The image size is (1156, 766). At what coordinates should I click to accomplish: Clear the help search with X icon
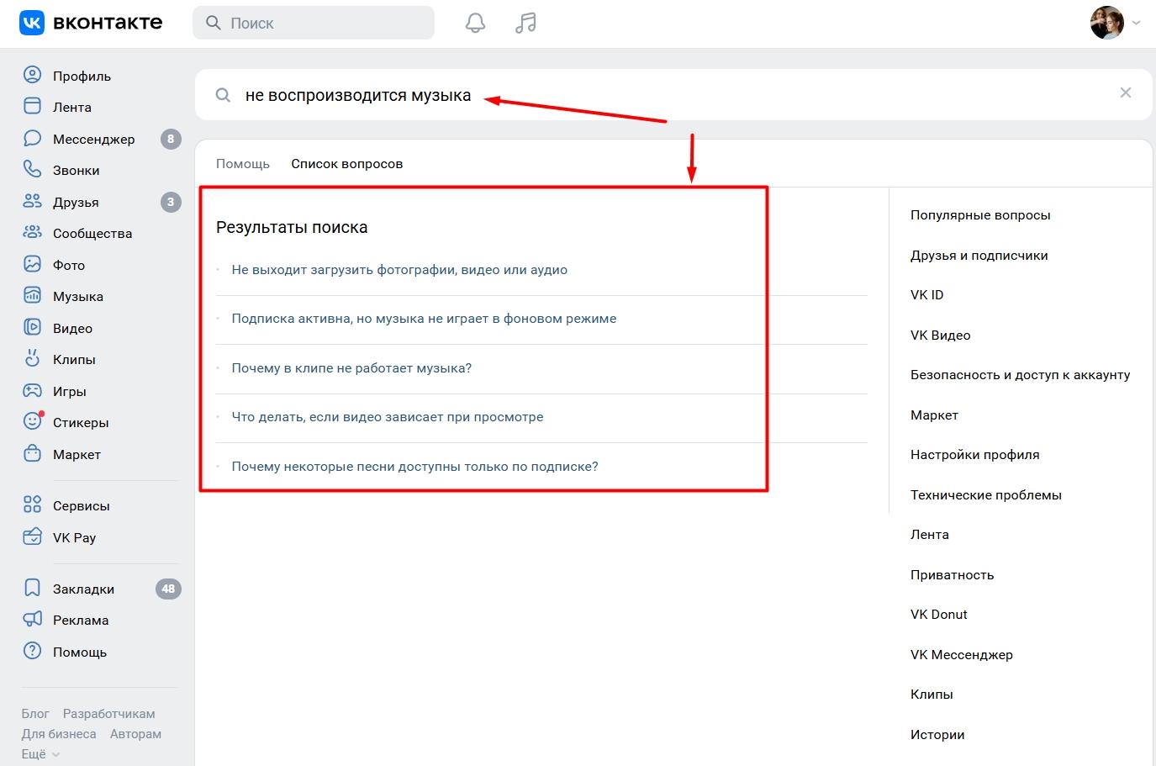(1126, 92)
